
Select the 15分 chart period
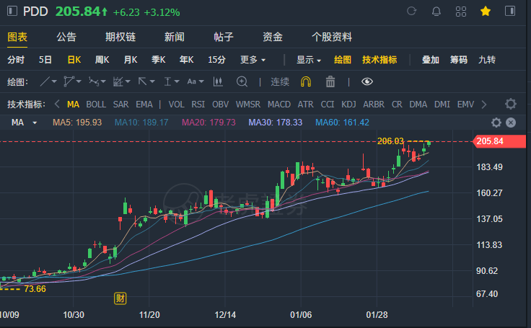point(216,60)
